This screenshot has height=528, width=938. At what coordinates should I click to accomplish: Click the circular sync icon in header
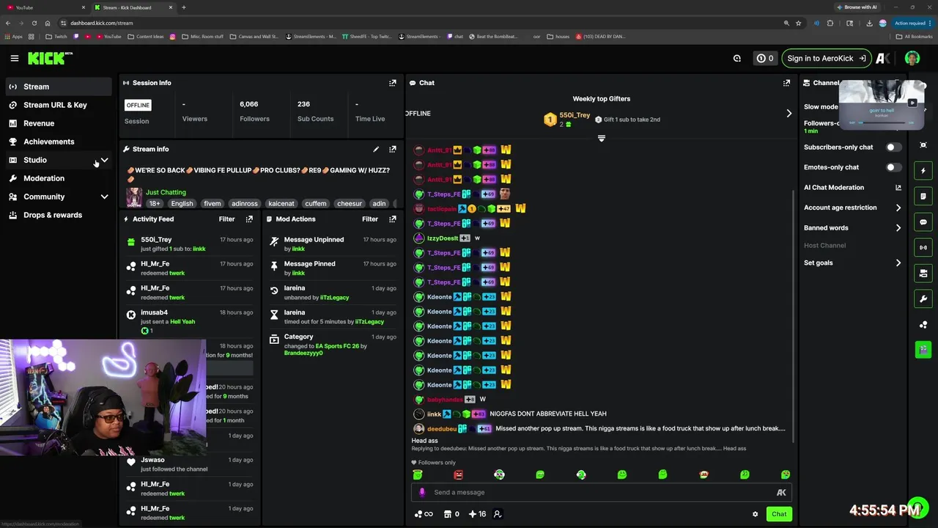point(737,58)
